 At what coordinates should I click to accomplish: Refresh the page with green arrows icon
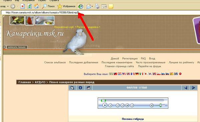29,6
